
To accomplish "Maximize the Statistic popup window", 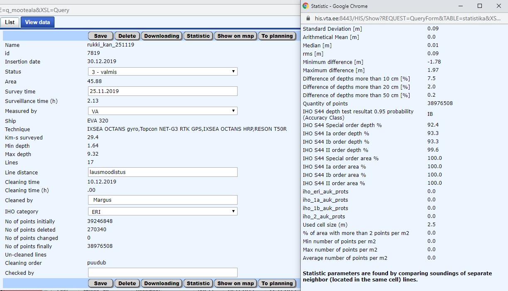I will coord(480,6).
